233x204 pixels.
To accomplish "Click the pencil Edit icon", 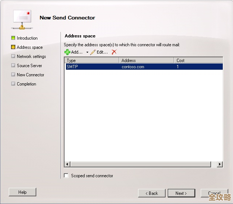I will tap(93, 52).
